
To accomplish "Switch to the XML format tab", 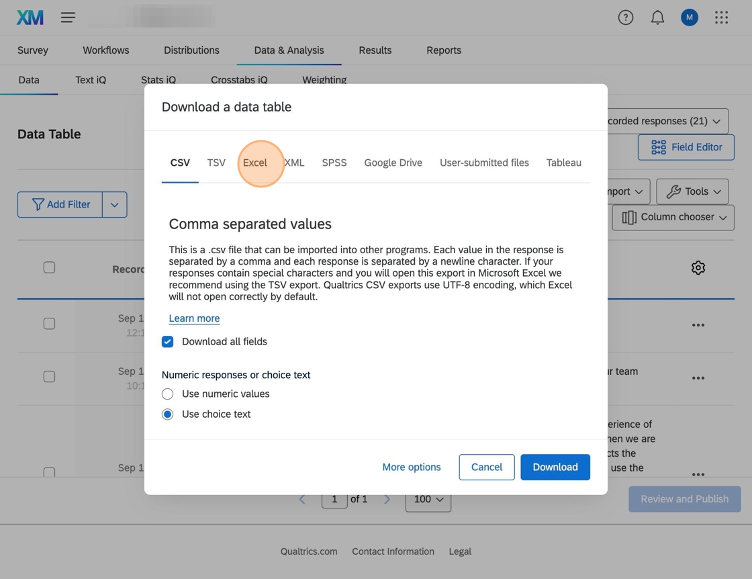I will [294, 163].
